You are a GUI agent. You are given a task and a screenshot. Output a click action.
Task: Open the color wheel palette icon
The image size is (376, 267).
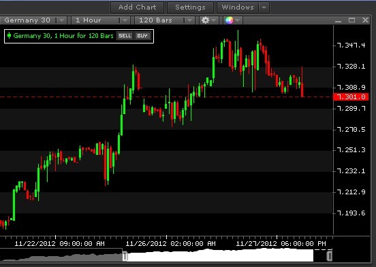(229, 20)
